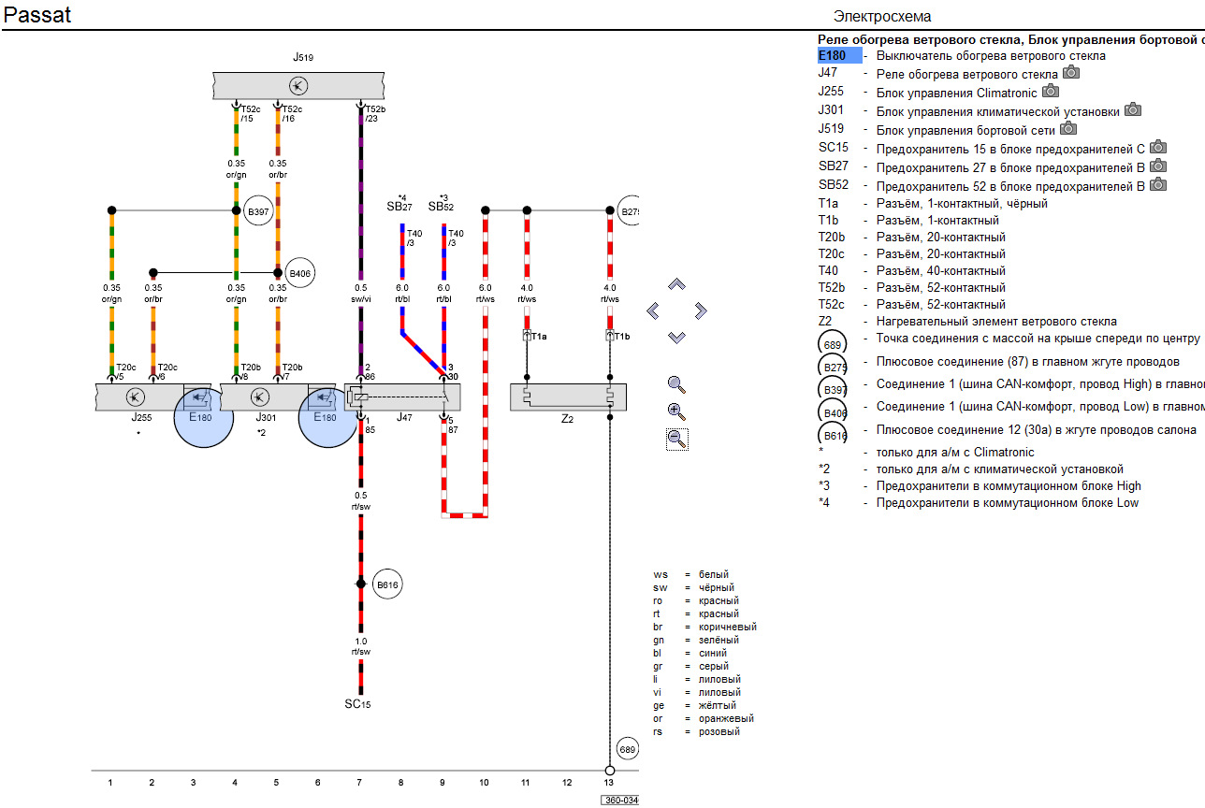Viewport: 1205px width, 808px height.
Task: Click the 'Нагревательный элемент ветрового стекла' description
Action: click(x=996, y=321)
